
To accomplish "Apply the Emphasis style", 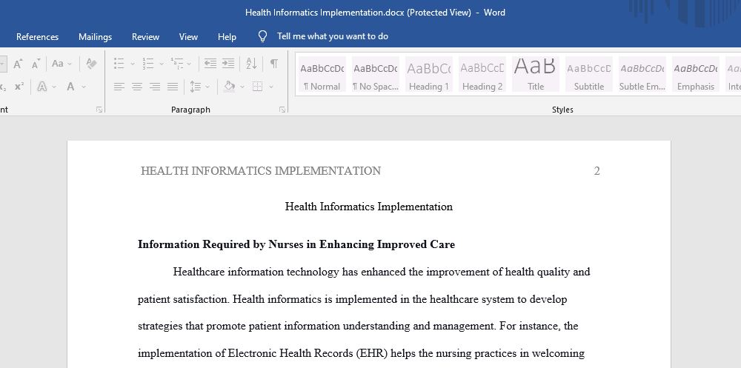I will (696, 74).
